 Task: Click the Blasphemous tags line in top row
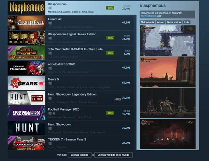pos(71,12)
